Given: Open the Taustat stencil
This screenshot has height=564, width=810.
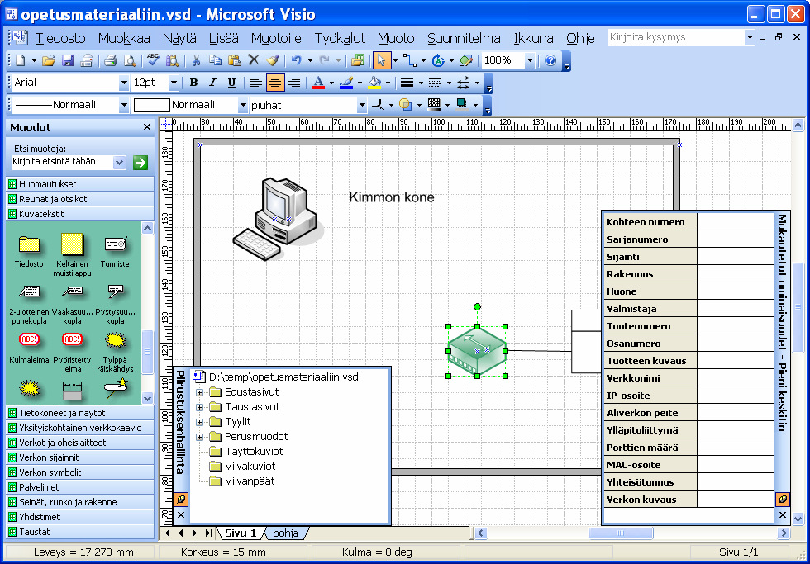Looking at the screenshot, I should click(80, 532).
